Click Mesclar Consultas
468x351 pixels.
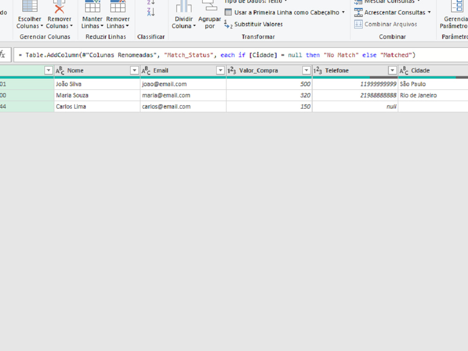coord(387,1)
